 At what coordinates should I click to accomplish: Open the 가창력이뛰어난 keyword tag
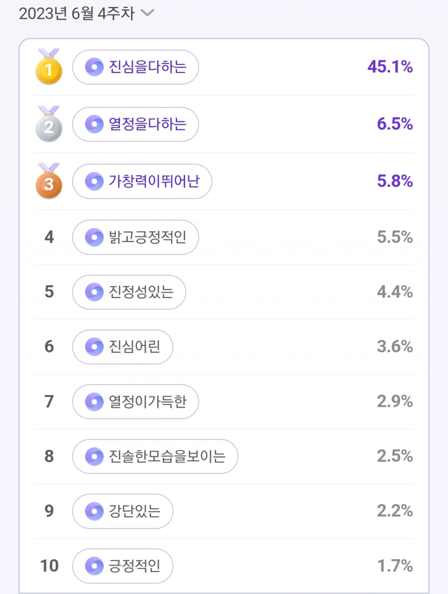click(x=142, y=181)
